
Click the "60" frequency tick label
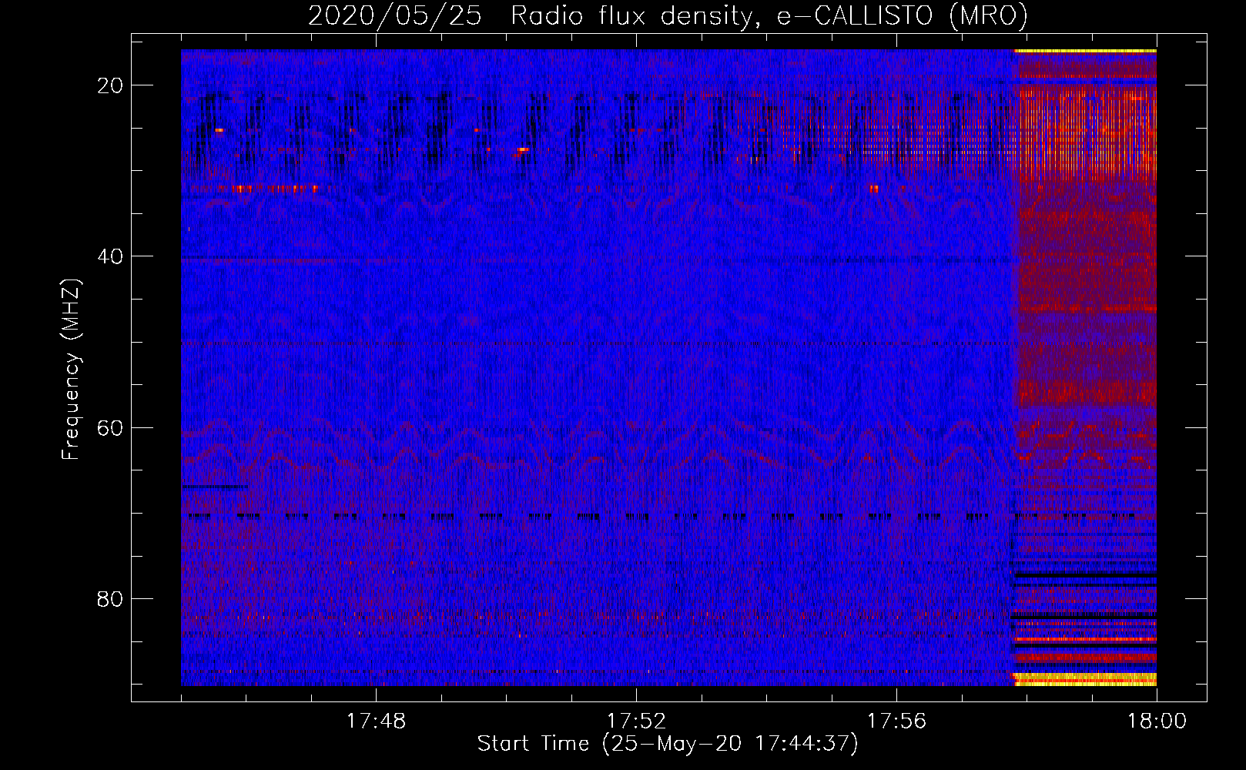tap(111, 427)
